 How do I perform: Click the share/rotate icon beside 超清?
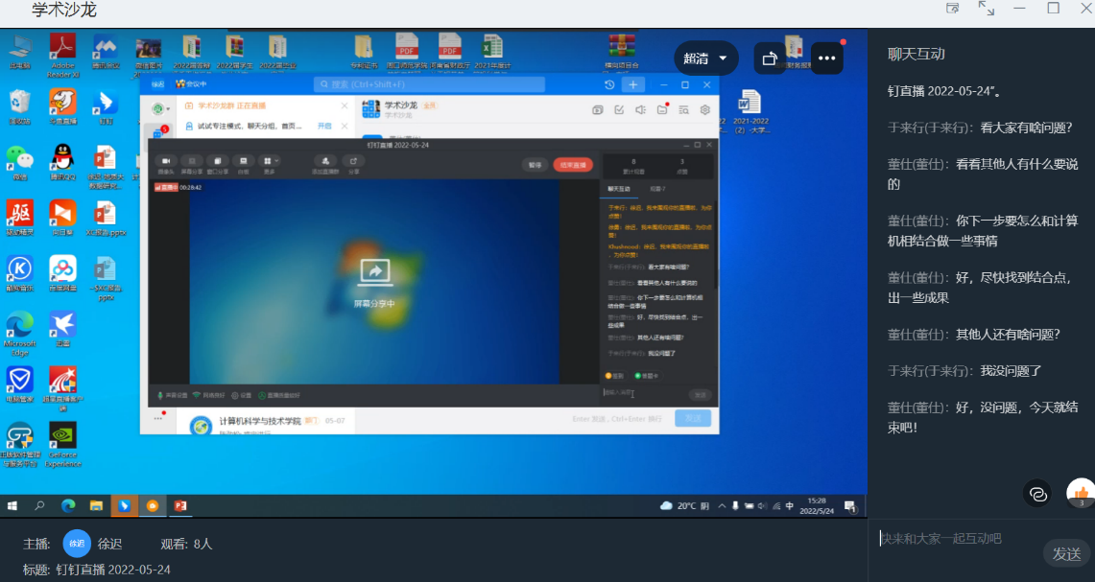click(x=770, y=58)
